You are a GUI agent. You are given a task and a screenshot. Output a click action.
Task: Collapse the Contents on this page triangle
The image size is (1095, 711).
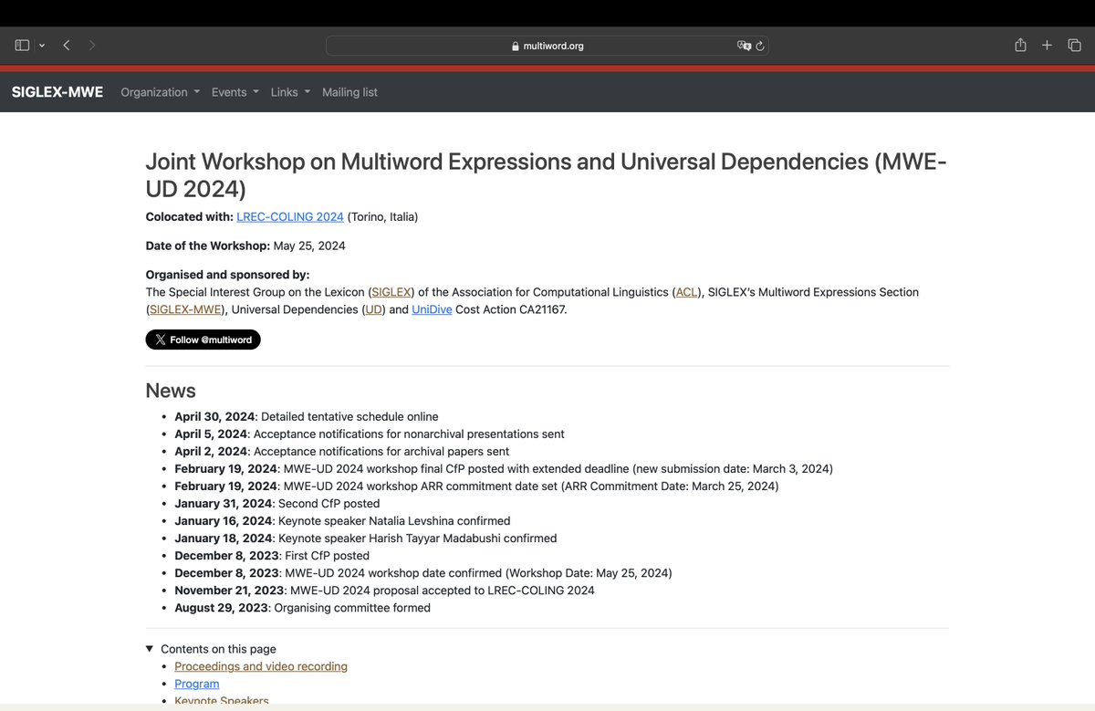point(151,649)
